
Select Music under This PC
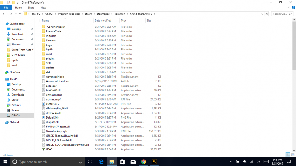pos(15,100)
